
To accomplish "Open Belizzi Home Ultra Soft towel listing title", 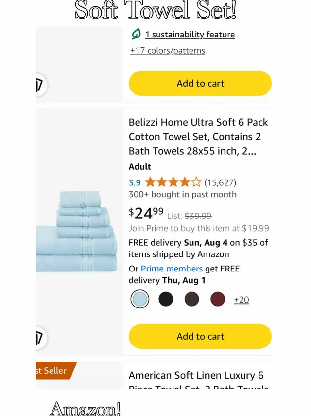I will (198, 137).
